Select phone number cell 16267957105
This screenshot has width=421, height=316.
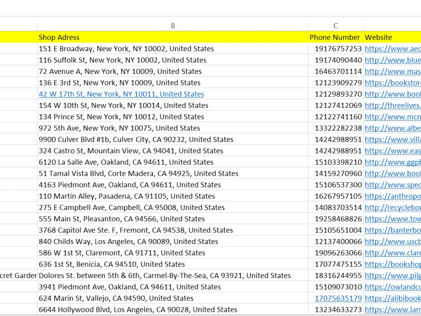coord(336,196)
